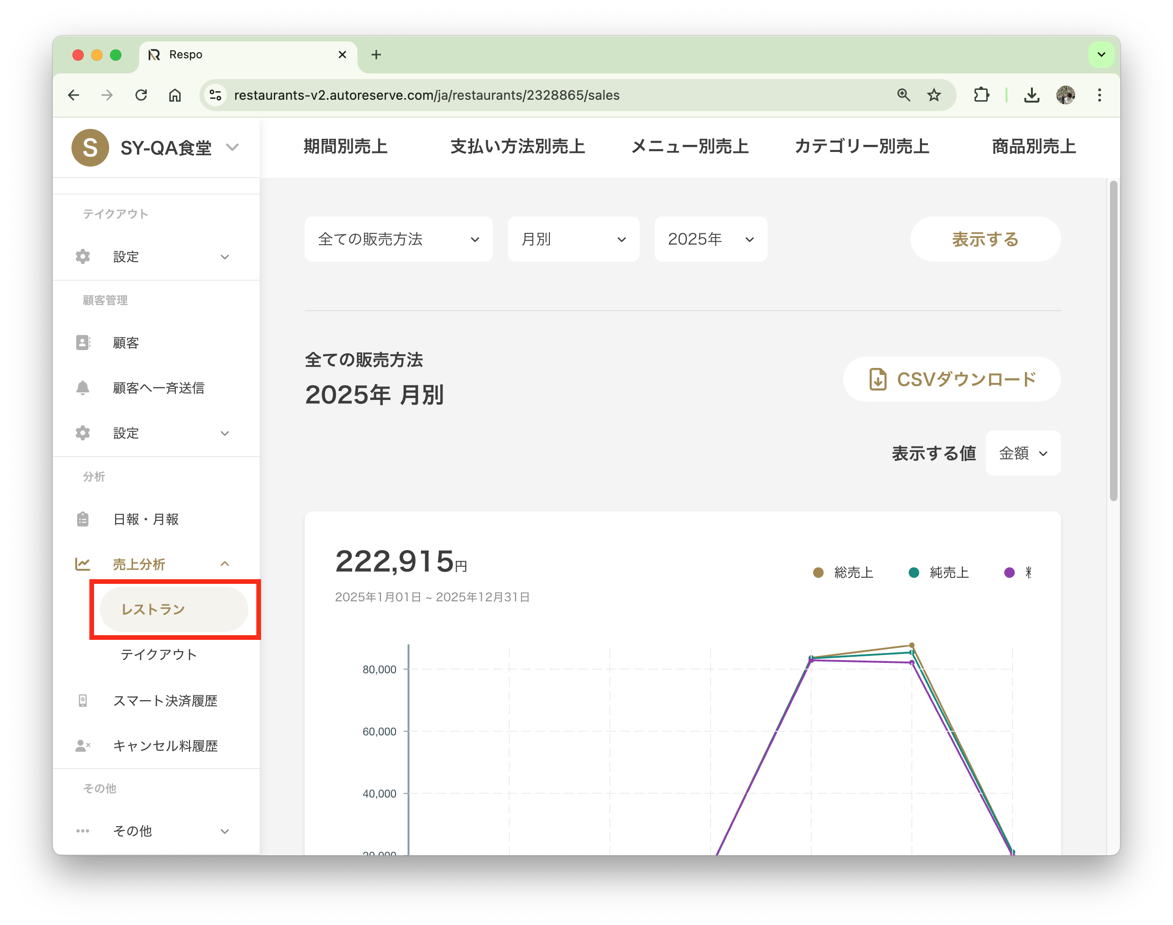Click the three dots icon for その他

pyautogui.click(x=83, y=831)
